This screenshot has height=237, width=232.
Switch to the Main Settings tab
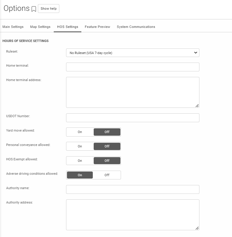[x=13, y=27]
